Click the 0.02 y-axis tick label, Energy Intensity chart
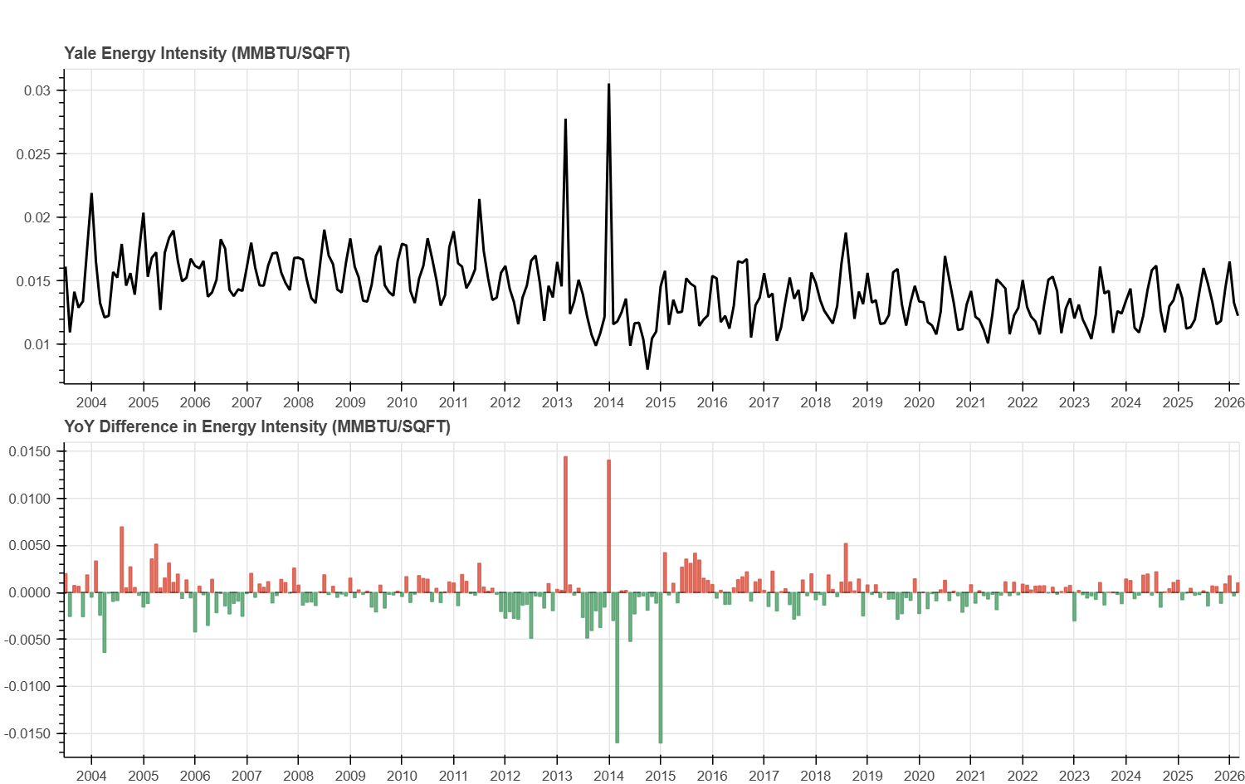 point(37,217)
